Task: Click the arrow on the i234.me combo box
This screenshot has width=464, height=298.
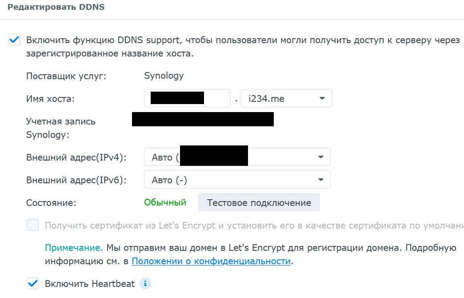Action: (323, 98)
